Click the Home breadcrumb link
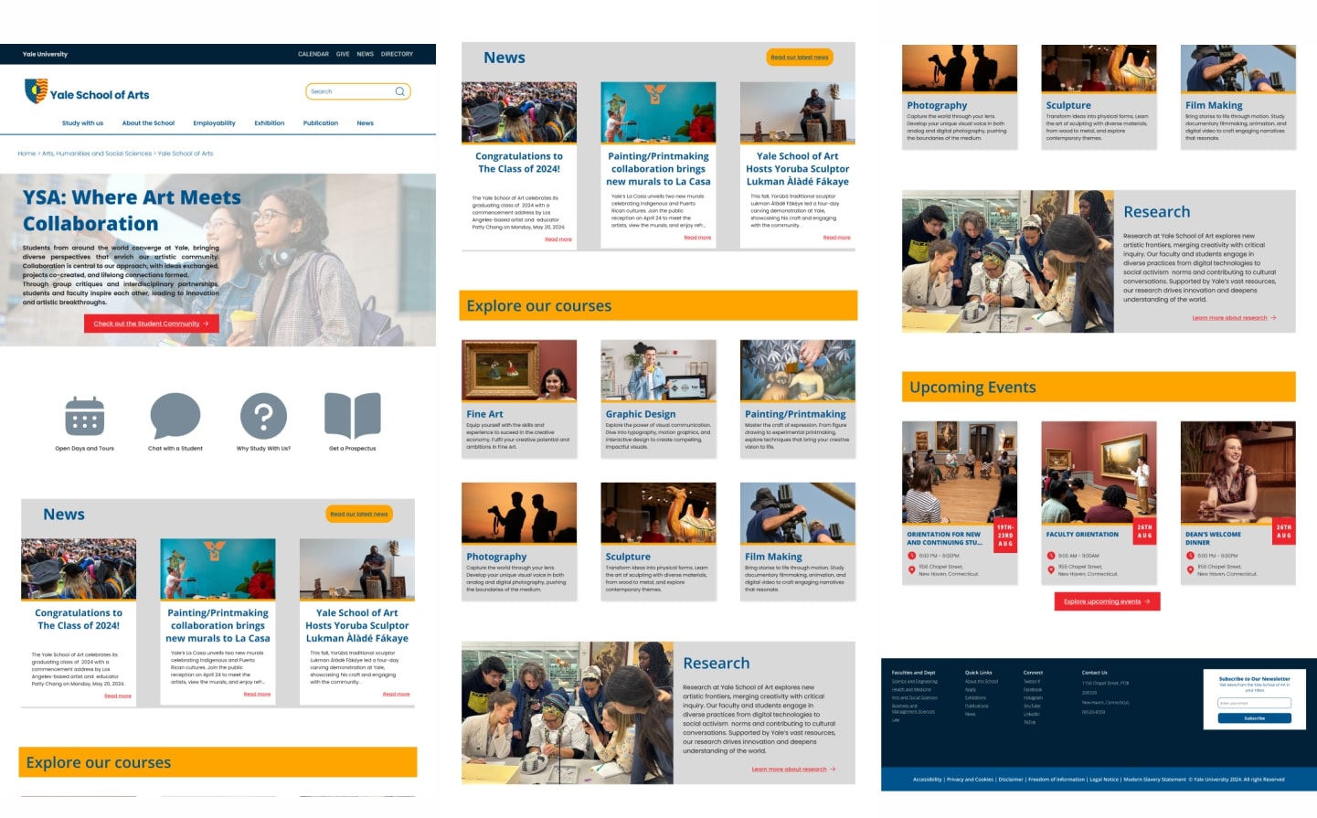1317x818 pixels. [x=27, y=154]
